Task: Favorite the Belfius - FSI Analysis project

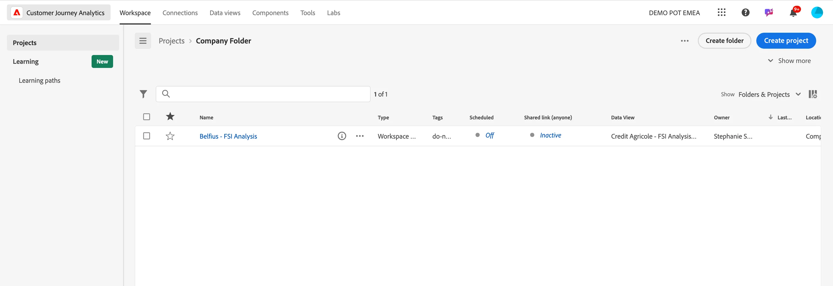Action: click(x=170, y=136)
